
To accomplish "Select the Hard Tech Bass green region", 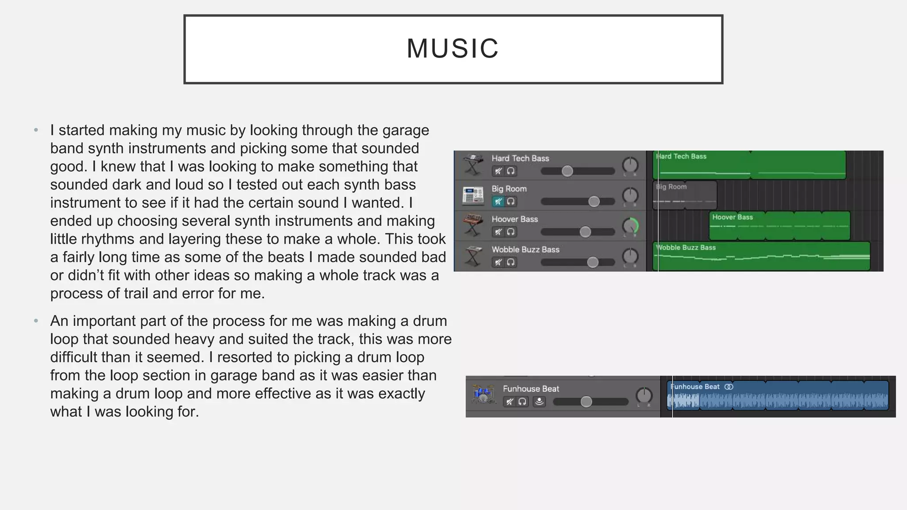I will pyautogui.click(x=749, y=165).
